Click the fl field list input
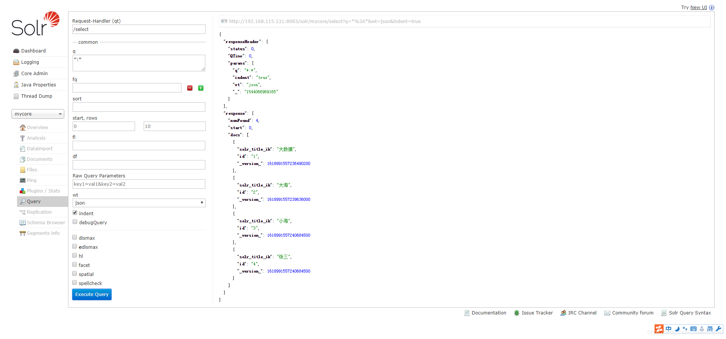The image size is (726, 339). click(139, 146)
